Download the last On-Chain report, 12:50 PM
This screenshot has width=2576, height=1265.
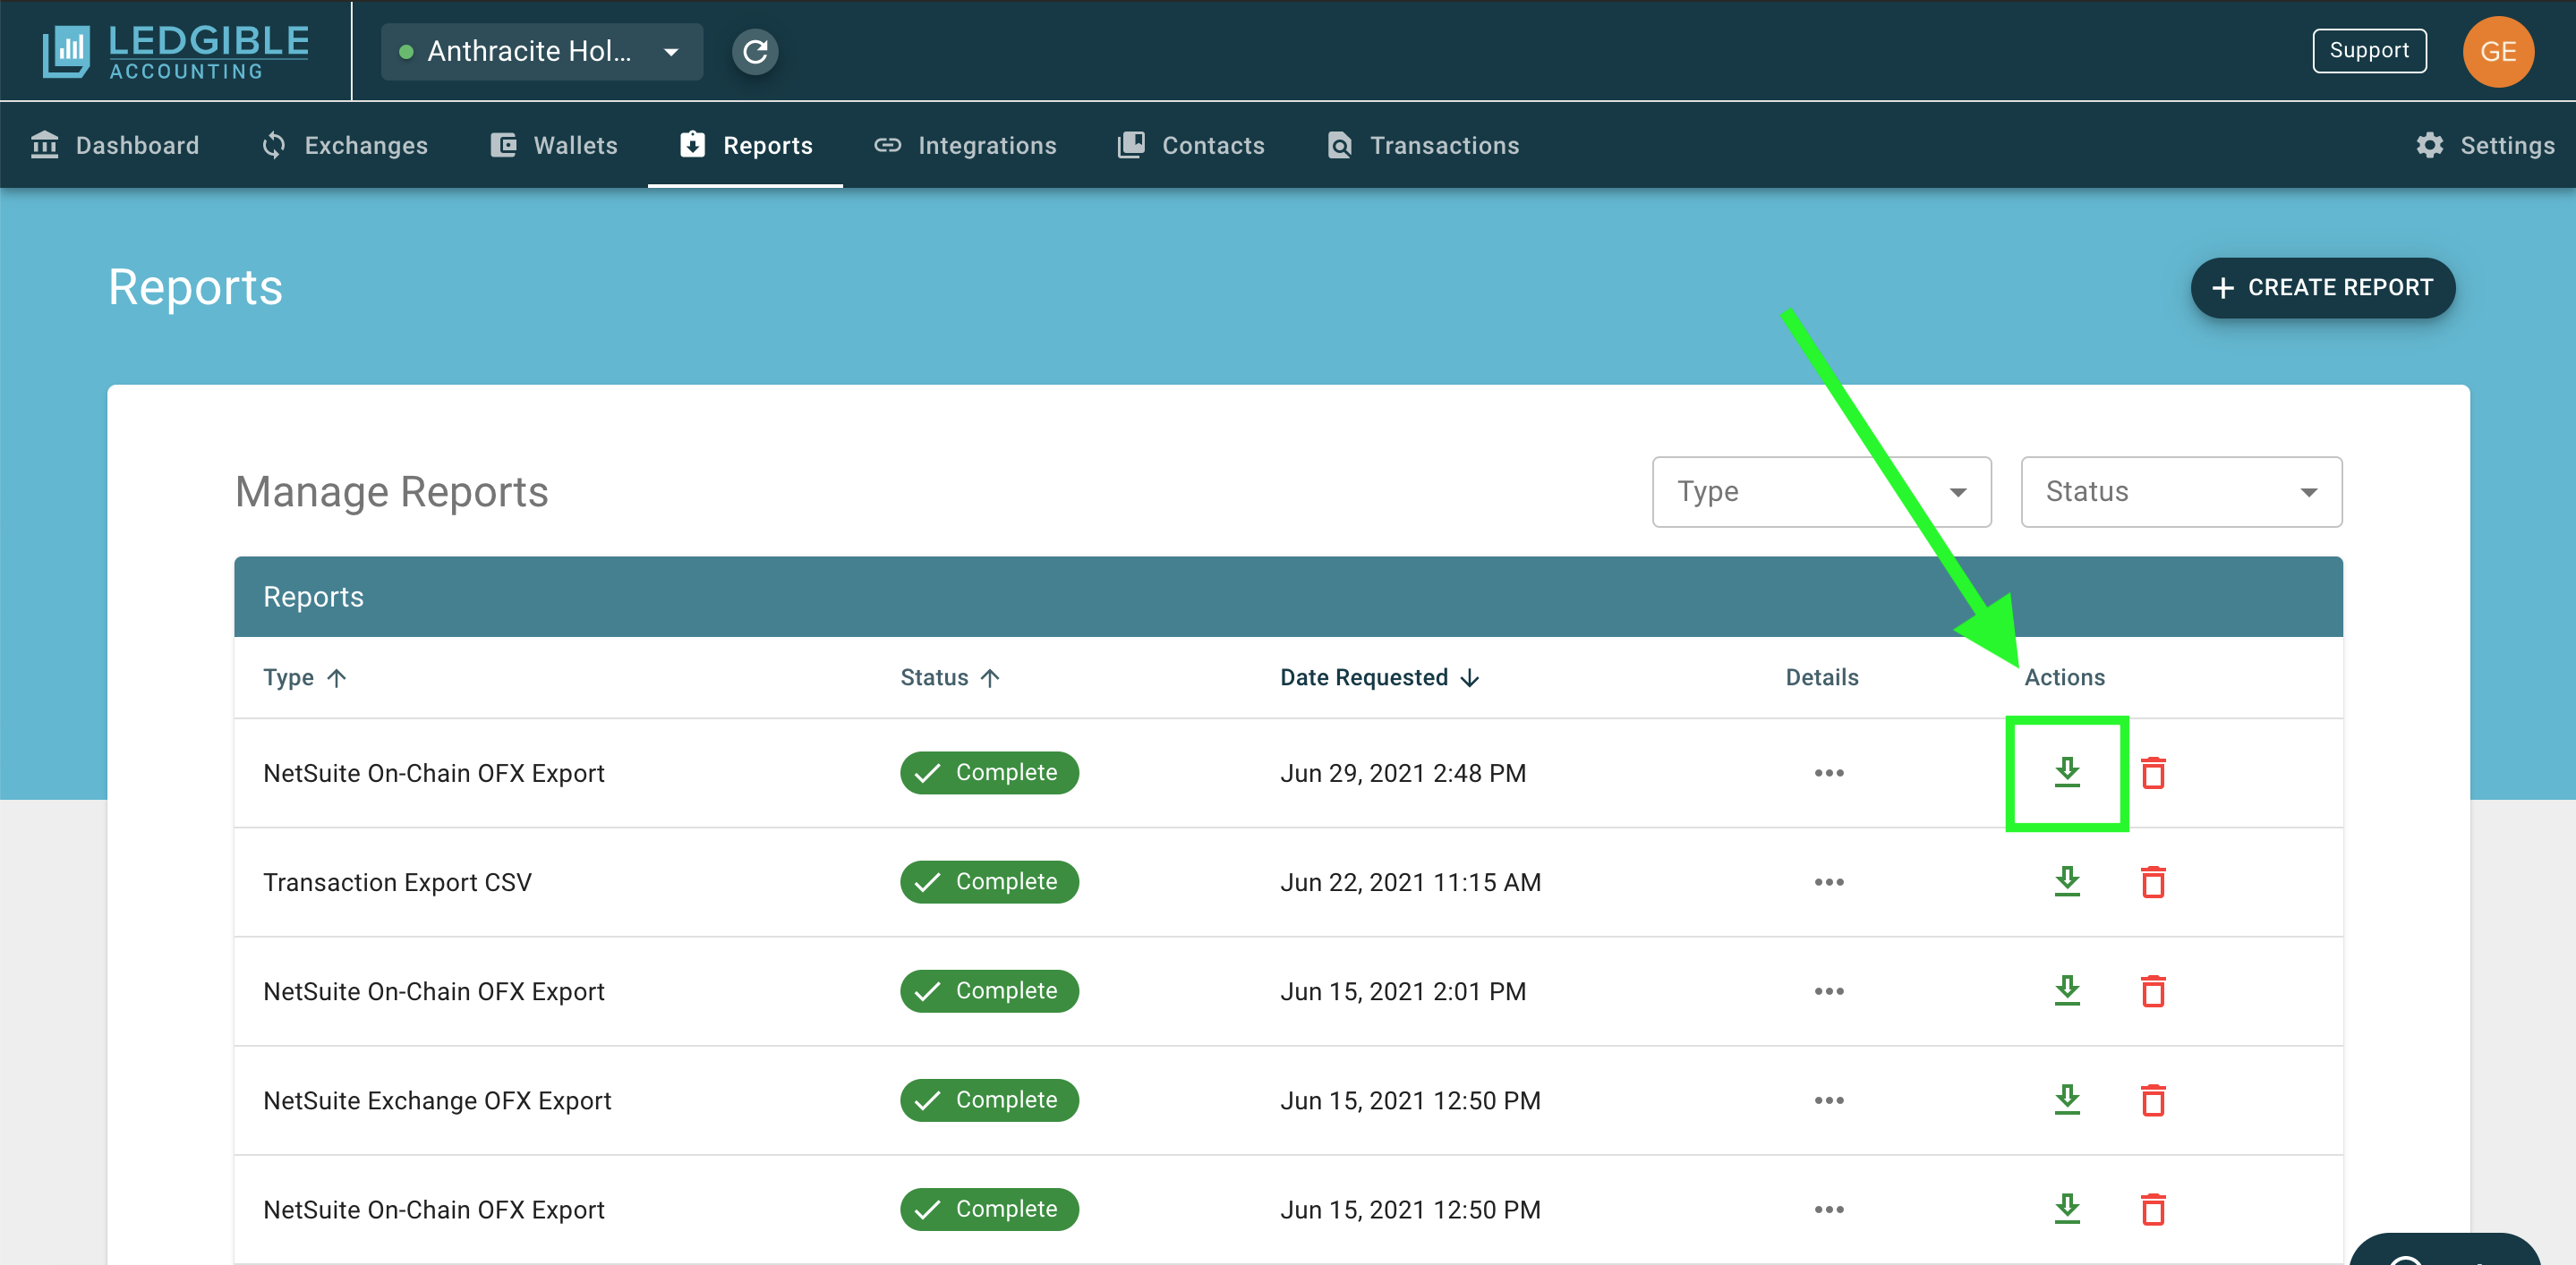pyautogui.click(x=2067, y=1208)
